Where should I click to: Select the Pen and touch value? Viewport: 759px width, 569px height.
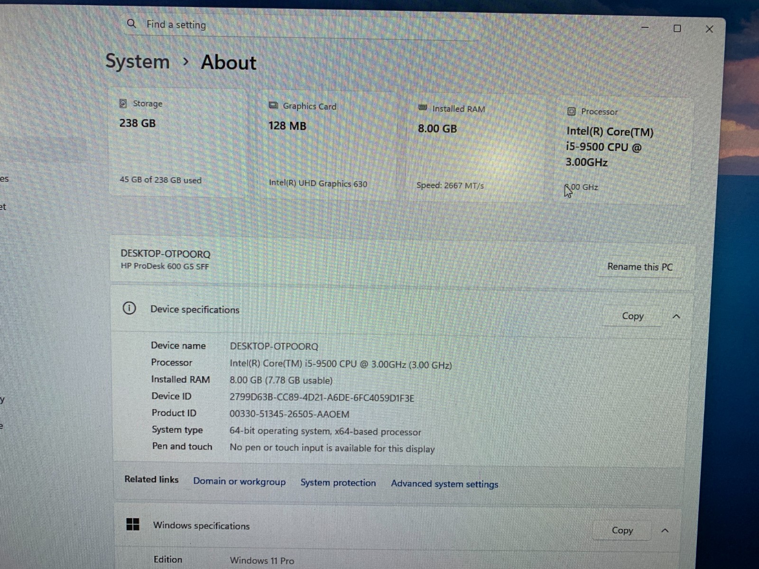click(x=332, y=449)
